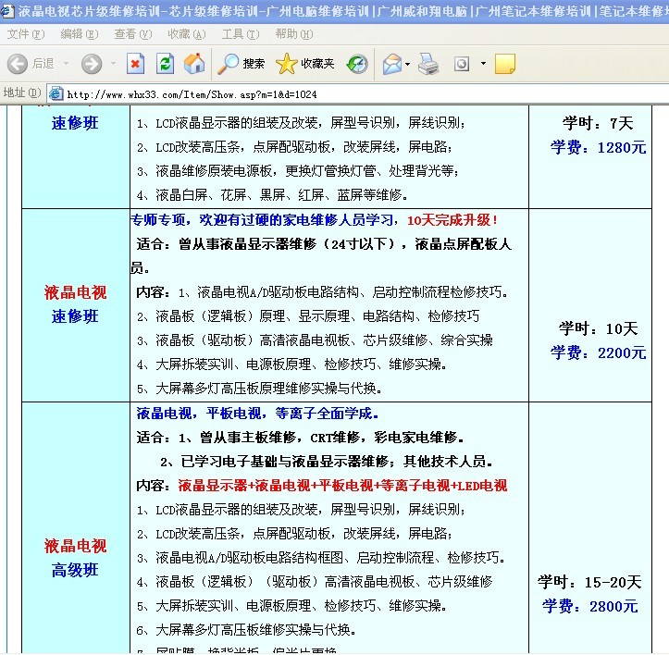Open the 帮助(H) menu
669x655 pixels.
click(x=294, y=34)
